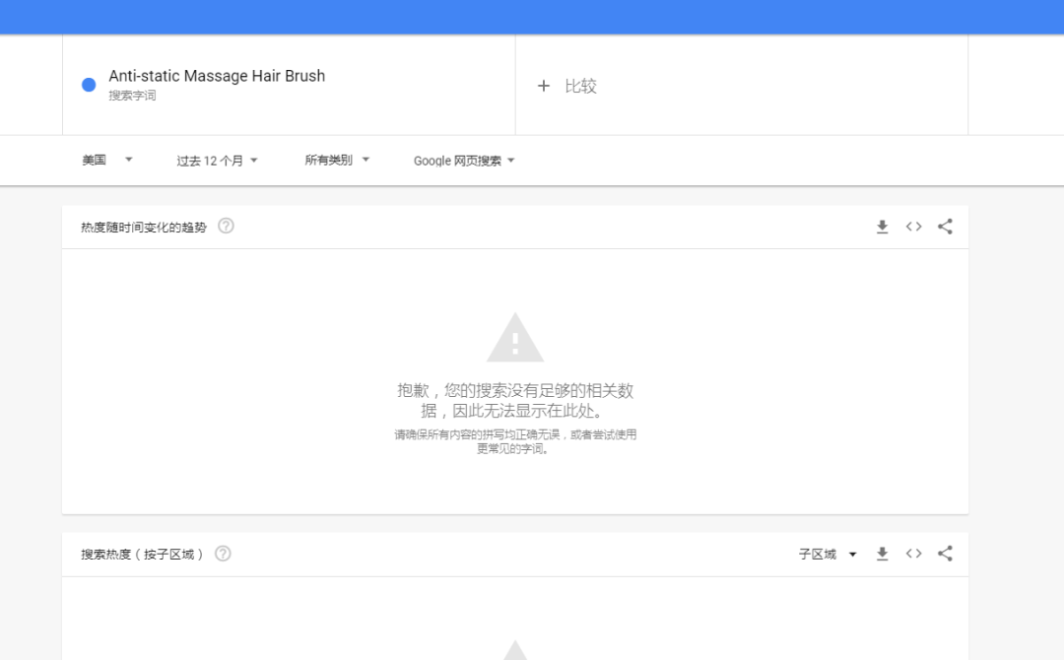Click the 热度随时间变化的趋势 title
Image resolution: width=1064 pixels, height=660 pixels.
click(x=144, y=228)
